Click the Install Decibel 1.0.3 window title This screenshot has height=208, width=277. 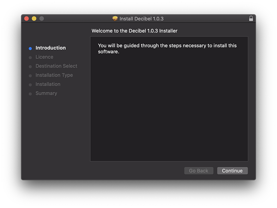141,19
